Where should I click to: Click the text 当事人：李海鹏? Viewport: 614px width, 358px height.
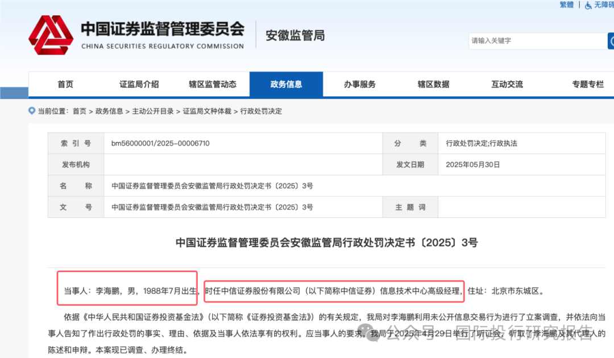(92, 291)
